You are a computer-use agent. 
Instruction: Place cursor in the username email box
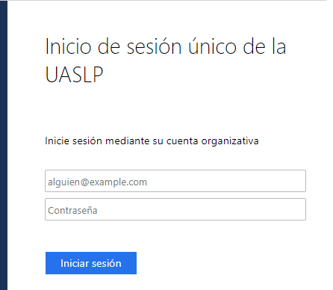click(175, 181)
